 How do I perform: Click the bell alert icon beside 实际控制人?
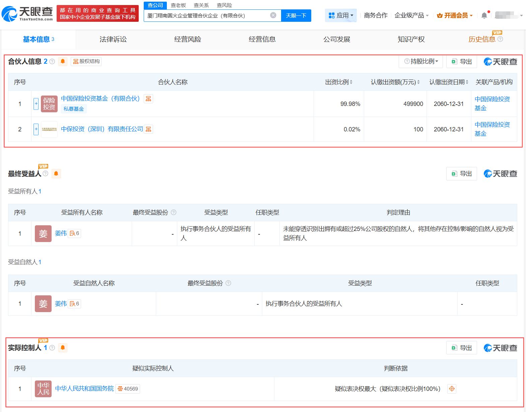pos(63,348)
